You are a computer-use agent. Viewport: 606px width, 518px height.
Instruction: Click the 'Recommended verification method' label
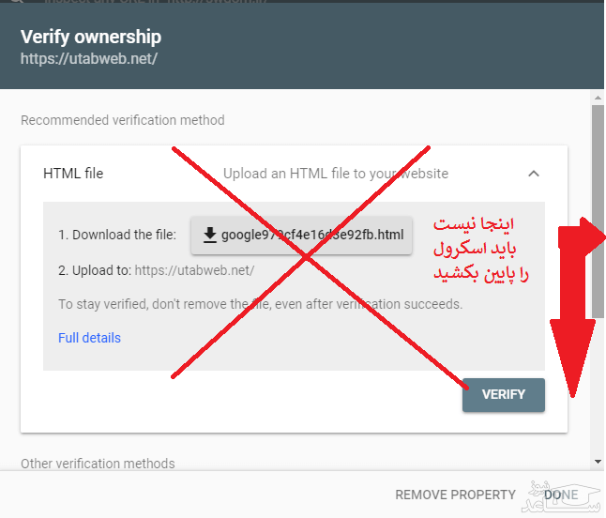pyautogui.click(x=123, y=120)
